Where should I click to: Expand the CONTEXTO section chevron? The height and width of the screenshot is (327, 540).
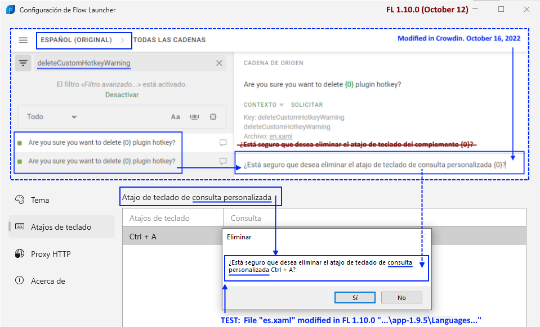point(281,105)
